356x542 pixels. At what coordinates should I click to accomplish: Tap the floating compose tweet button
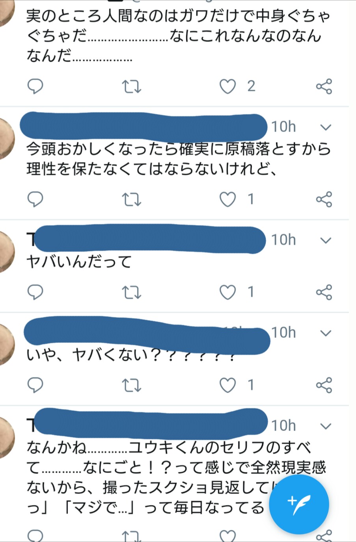click(x=299, y=504)
